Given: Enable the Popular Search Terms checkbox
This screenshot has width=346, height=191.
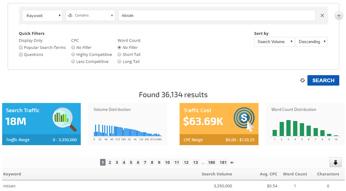Looking at the screenshot, I should (x=21, y=48).
